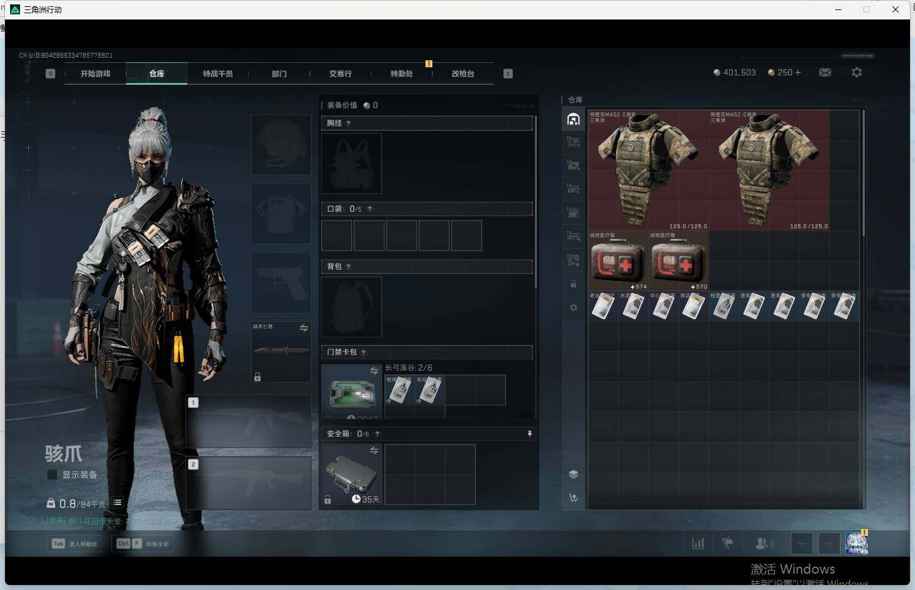Click the storage panel vertical scrollbar

click(x=863, y=173)
